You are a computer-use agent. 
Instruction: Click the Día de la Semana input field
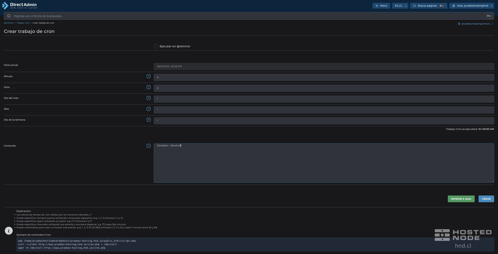(x=324, y=121)
